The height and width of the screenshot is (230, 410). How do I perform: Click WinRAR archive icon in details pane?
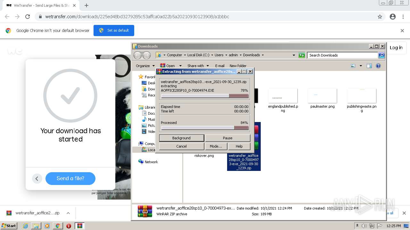(145, 211)
